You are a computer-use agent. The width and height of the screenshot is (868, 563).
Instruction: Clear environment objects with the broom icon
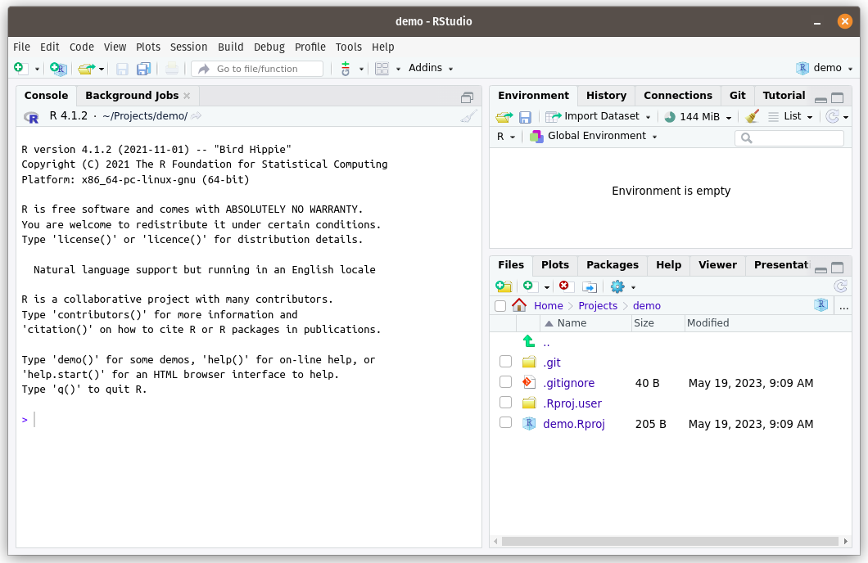click(752, 116)
